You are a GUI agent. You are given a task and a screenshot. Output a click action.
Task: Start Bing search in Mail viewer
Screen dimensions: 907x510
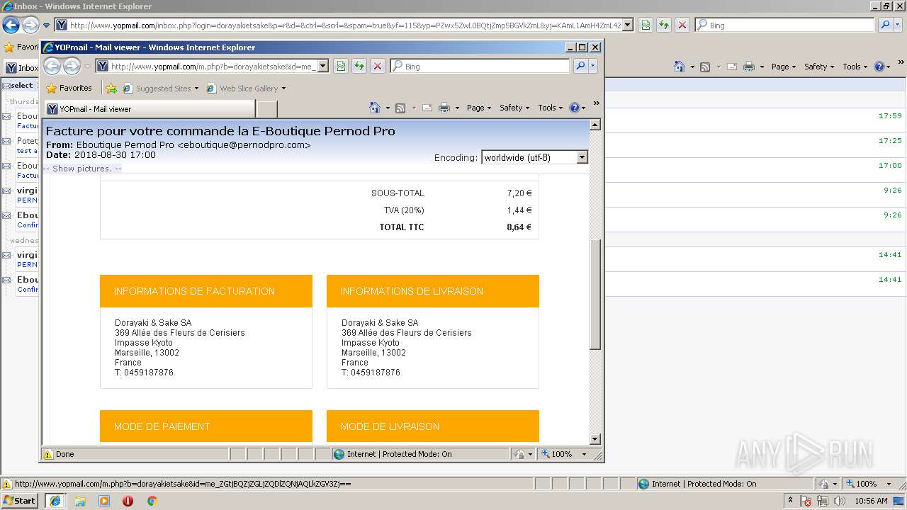(580, 66)
